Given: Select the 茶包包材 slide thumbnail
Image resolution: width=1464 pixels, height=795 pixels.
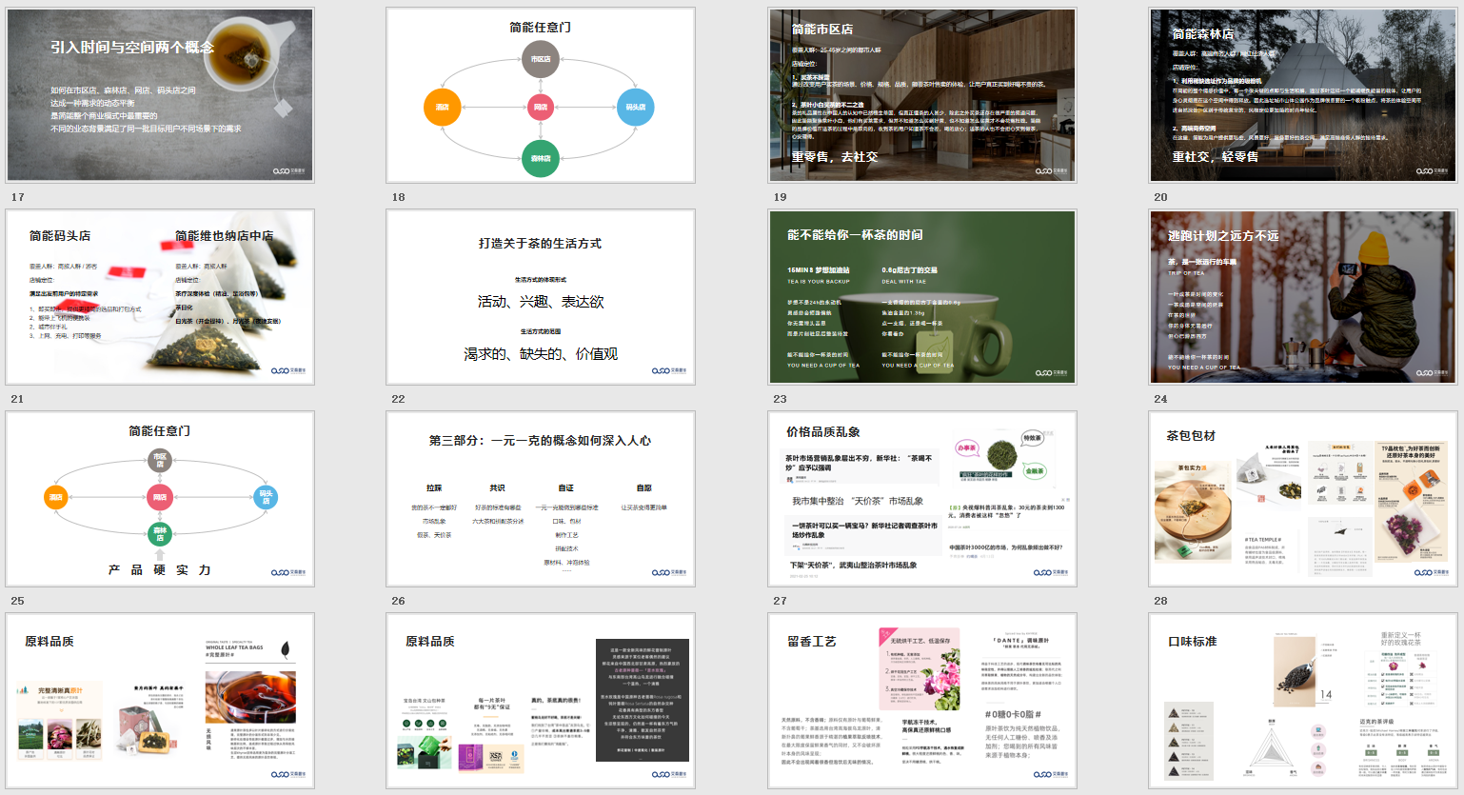Looking at the screenshot, I should [x=1303, y=499].
